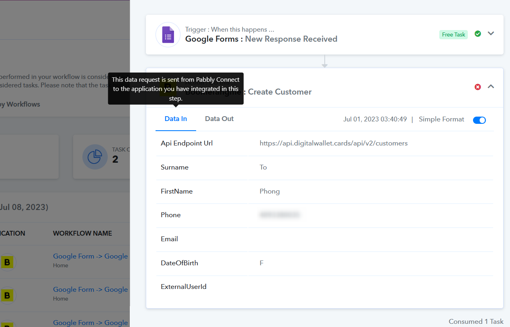Click the Simple Format label

(x=441, y=119)
